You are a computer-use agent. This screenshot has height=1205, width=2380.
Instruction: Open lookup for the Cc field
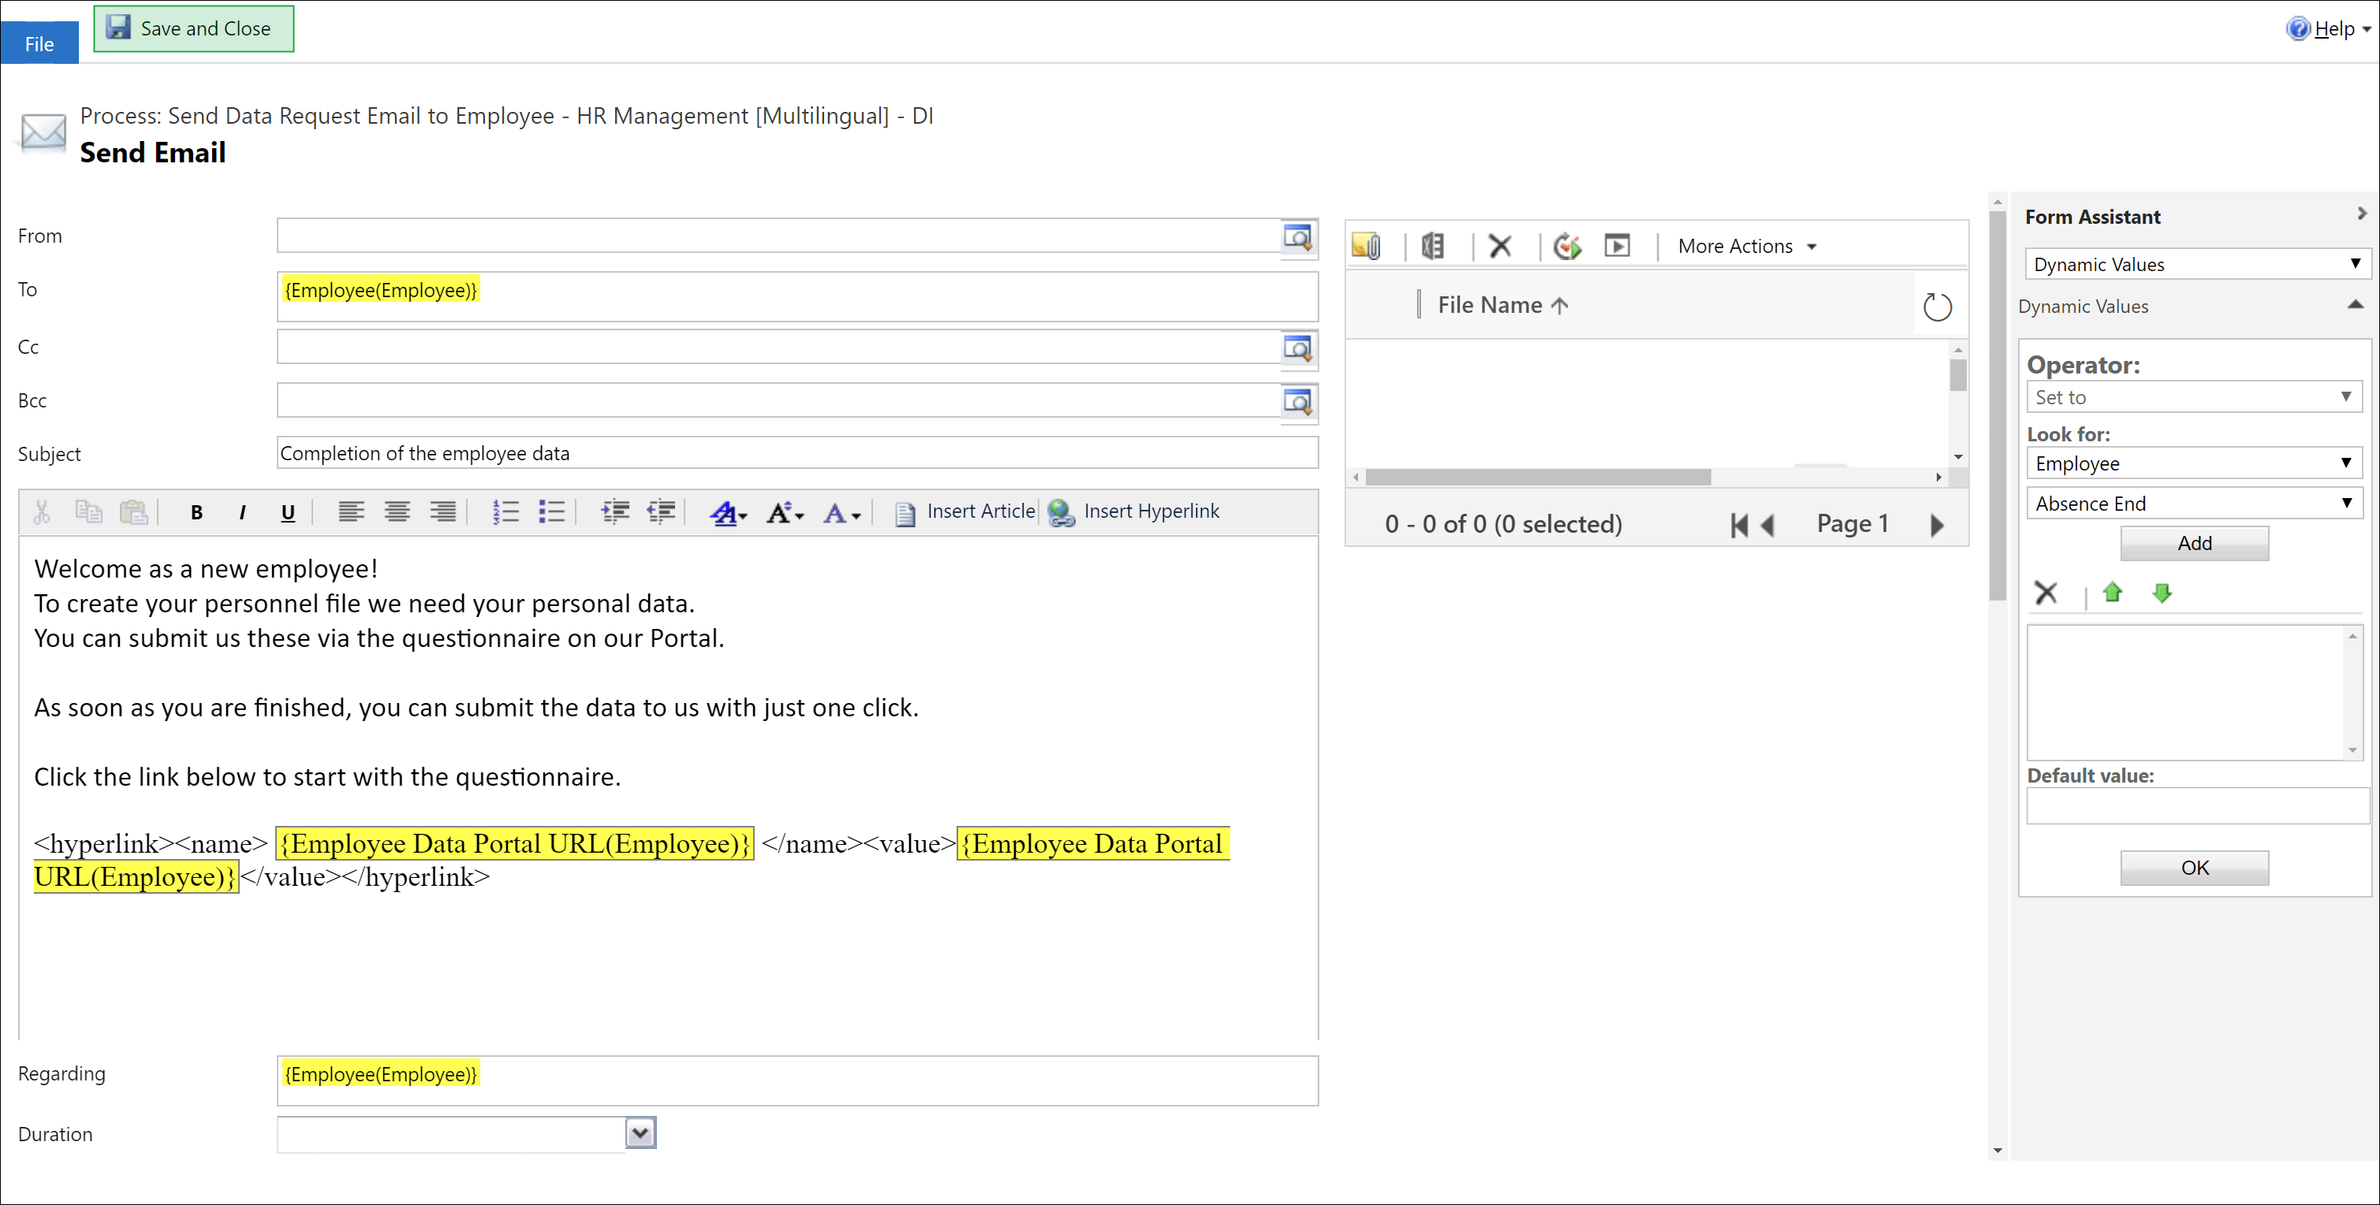1298,348
